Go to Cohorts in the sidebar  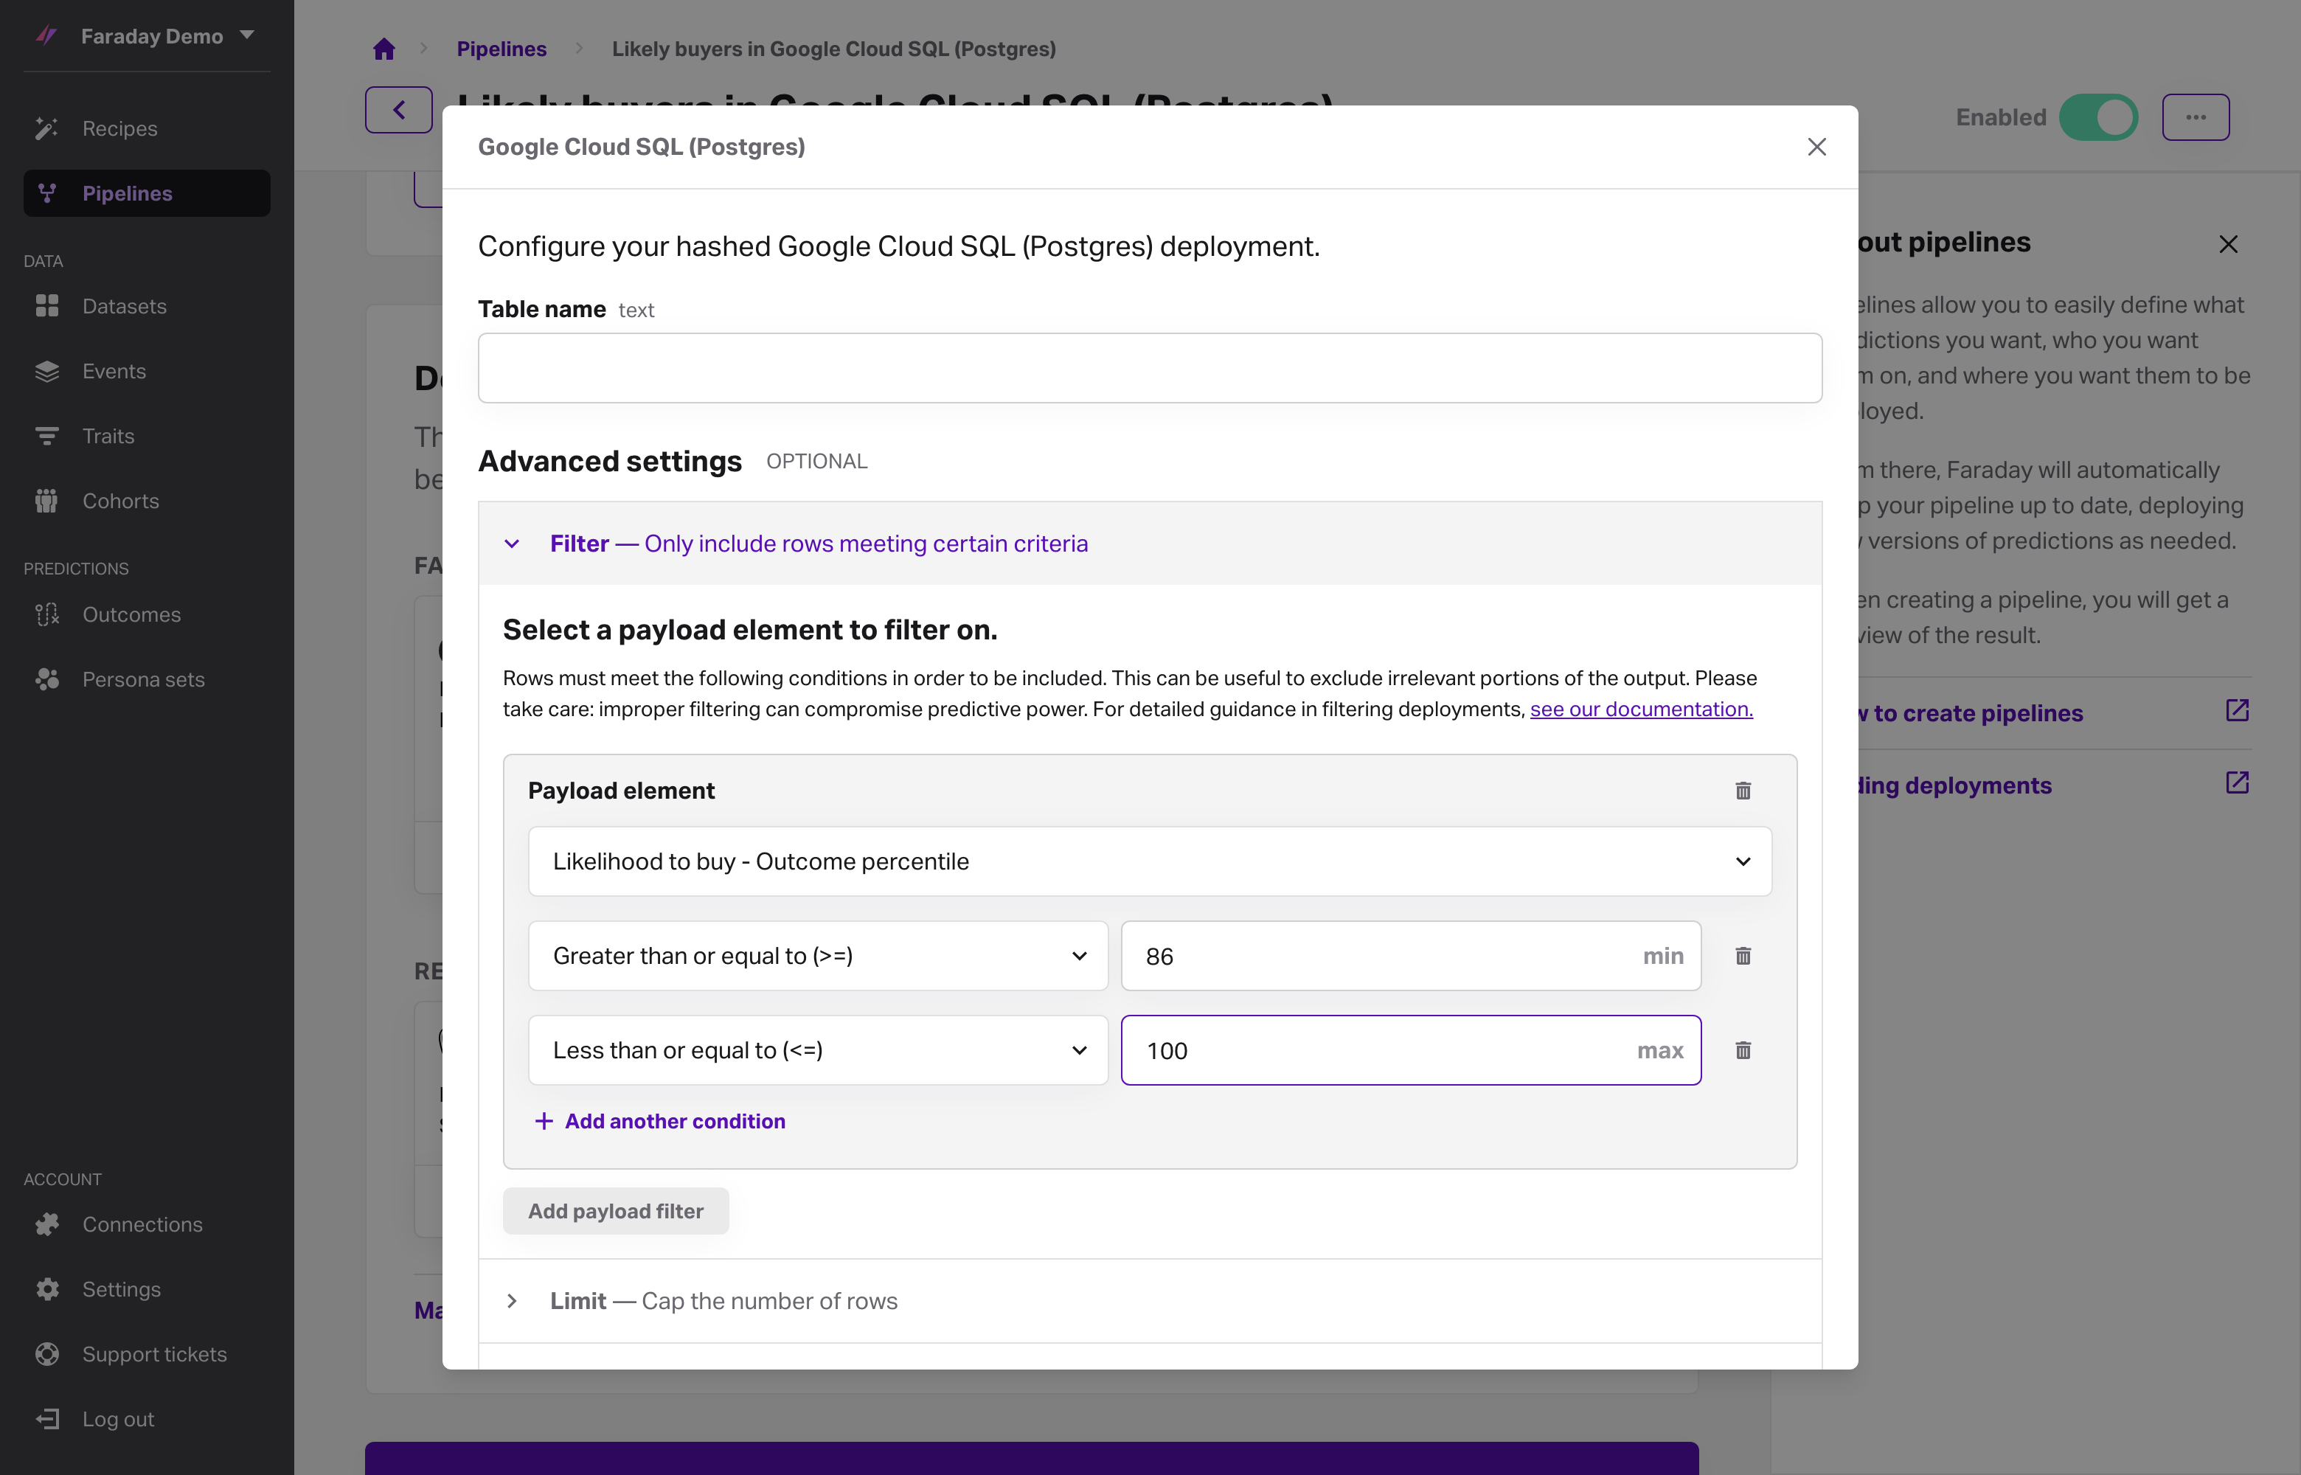[121, 501]
